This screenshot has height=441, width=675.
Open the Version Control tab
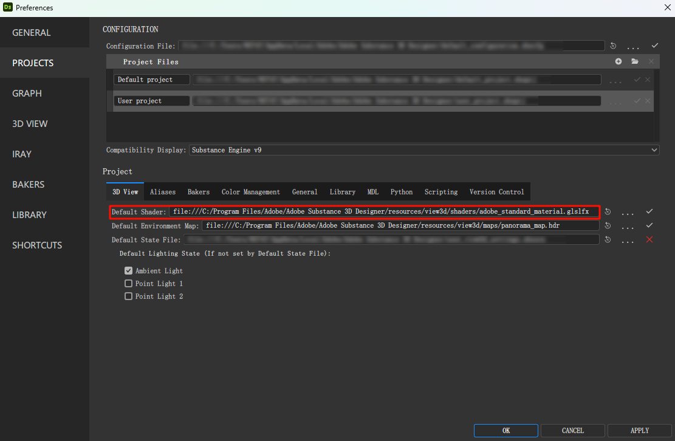click(496, 192)
